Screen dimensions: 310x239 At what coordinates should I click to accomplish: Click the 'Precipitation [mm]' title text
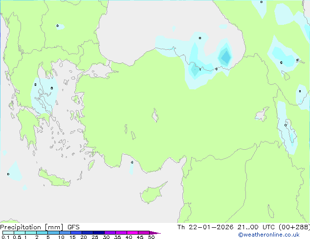(31, 227)
